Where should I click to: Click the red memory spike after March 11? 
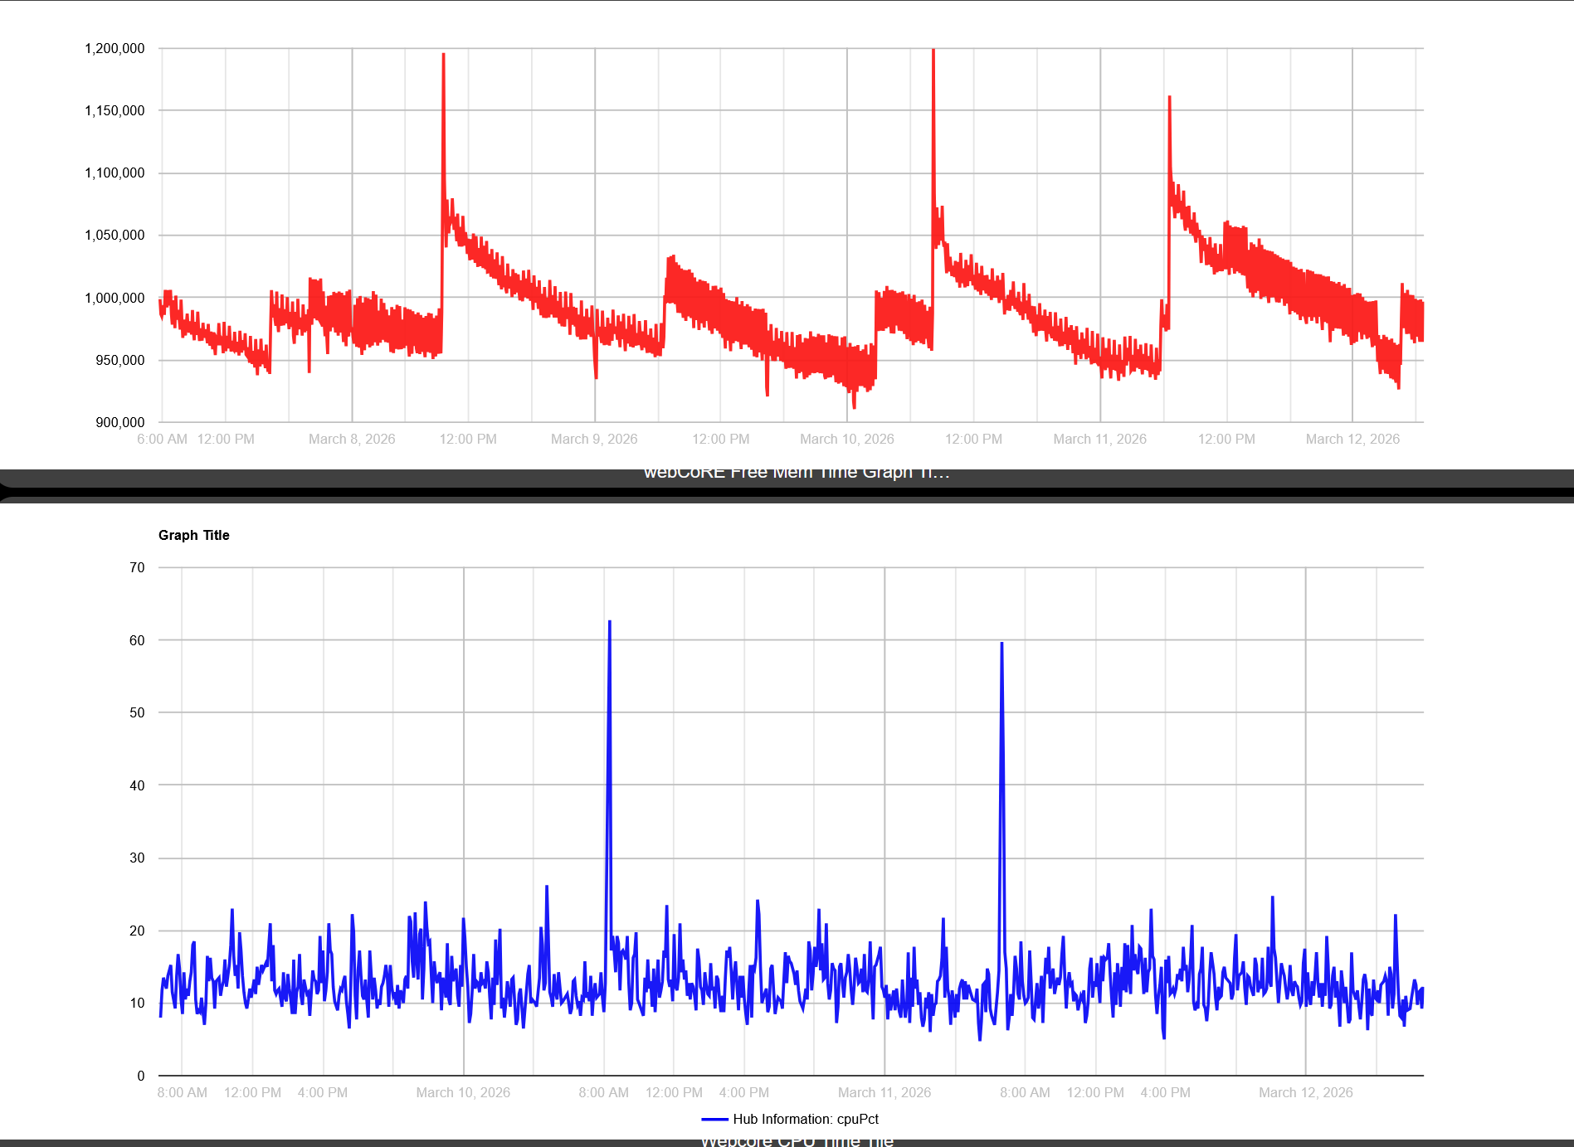coord(1169,100)
